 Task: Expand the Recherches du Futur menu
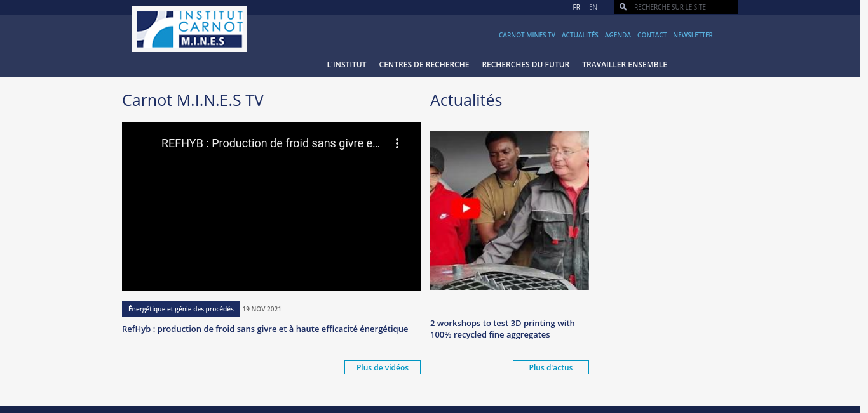526,64
